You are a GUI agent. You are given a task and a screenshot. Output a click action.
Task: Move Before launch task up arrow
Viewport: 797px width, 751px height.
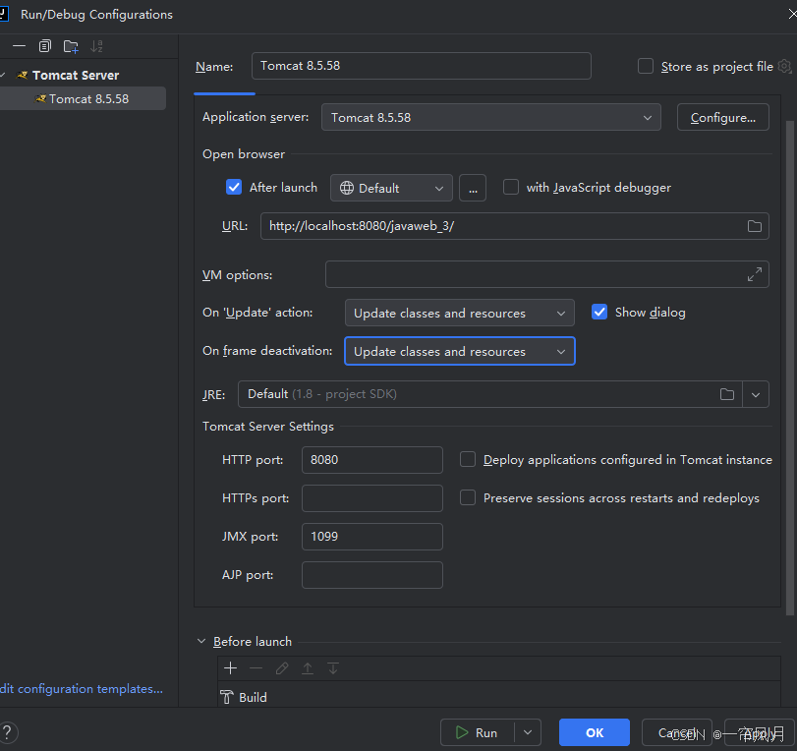(x=308, y=668)
